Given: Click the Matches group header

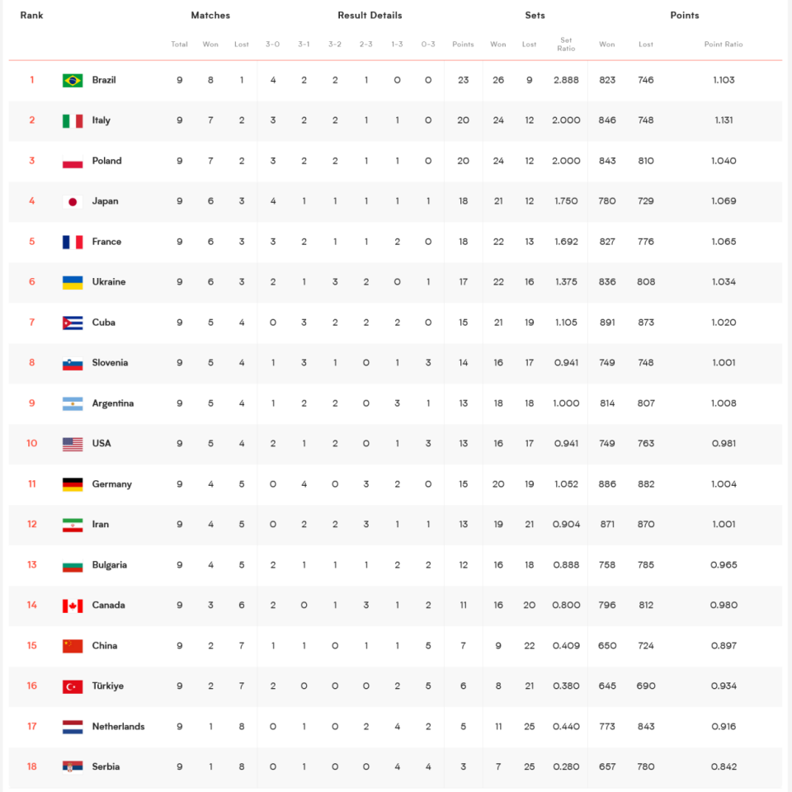Looking at the screenshot, I should (x=210, y=15).
